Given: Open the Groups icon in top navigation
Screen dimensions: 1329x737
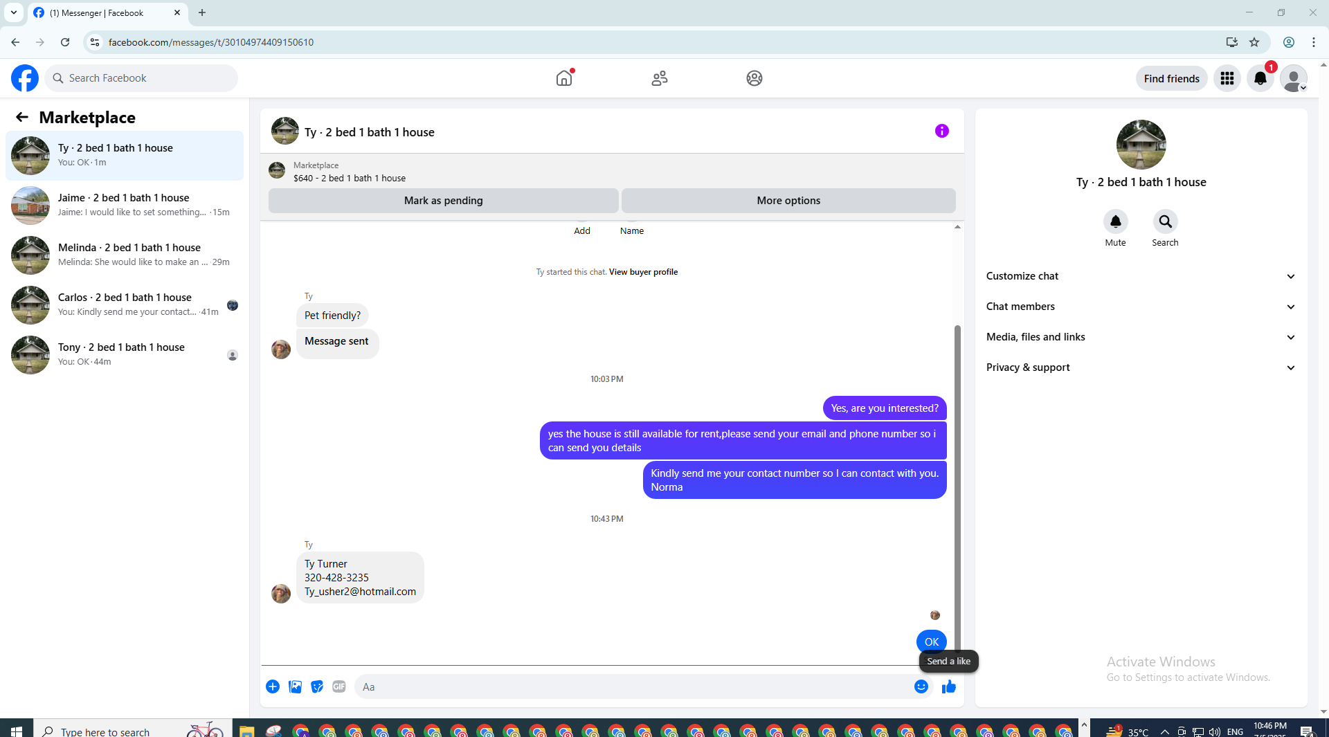Looking at the screenshot, I should coord(754,78).
